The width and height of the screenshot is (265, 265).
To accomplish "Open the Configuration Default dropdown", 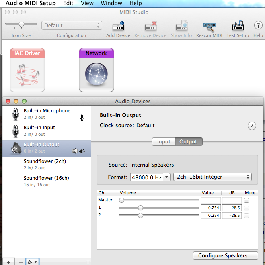I will [72, 25].
